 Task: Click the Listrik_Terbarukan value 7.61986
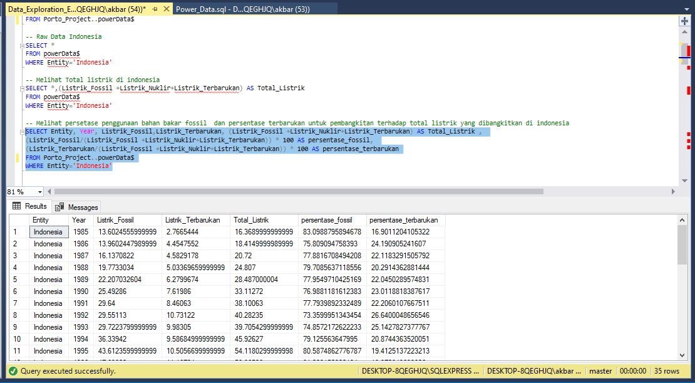[x=196, y=291]
